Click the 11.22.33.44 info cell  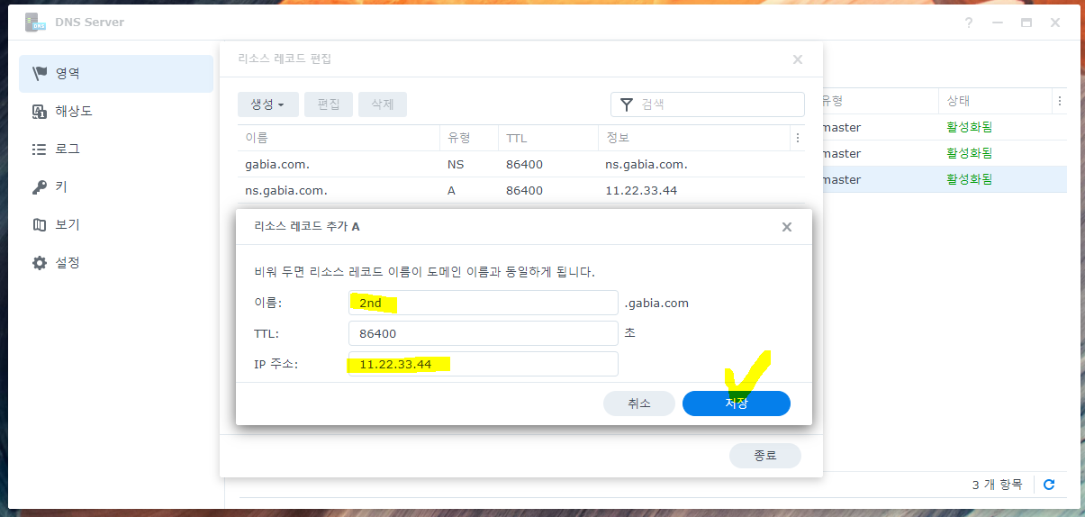point(641,191)
